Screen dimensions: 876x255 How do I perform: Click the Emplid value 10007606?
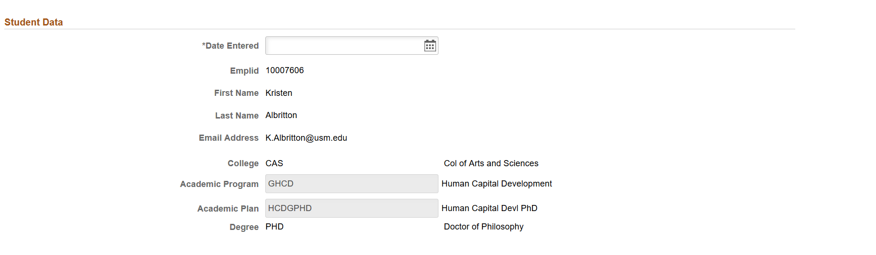(x=285, y=70)
